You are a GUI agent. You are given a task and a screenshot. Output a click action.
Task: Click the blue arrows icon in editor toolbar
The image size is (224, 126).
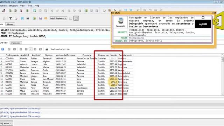(x=22, y=18)
